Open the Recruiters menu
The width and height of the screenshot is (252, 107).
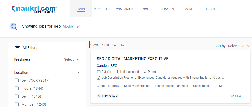(103, 9)
